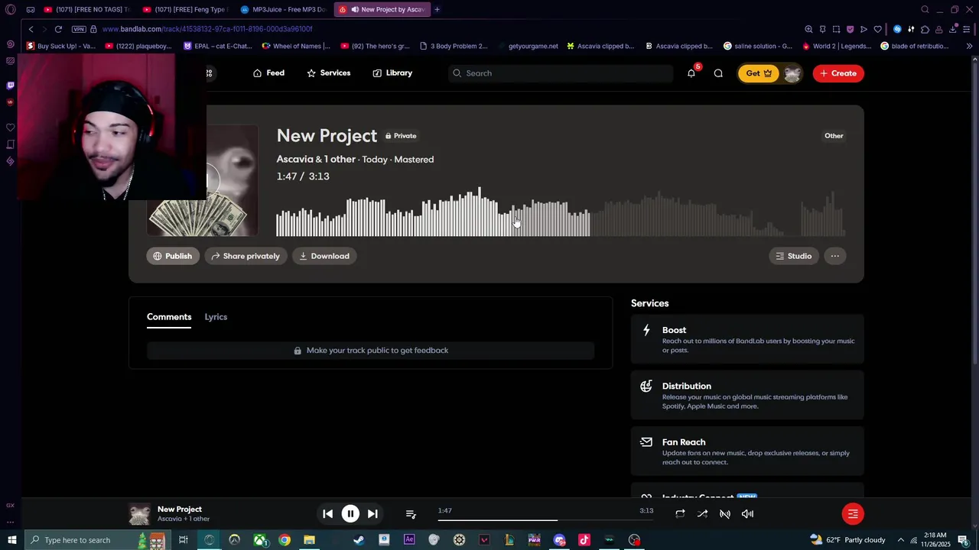The image size is (979, 550).
Task: Switch to the Lyrics tab
Action: click(216, 317)
